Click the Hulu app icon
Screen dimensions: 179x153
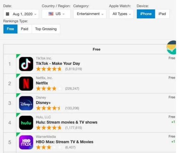26,123
